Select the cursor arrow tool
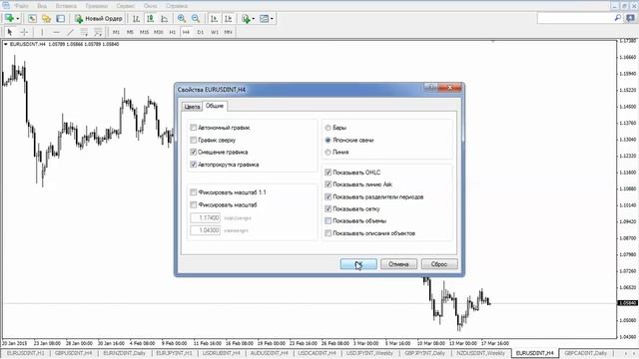 pos(10,32)
